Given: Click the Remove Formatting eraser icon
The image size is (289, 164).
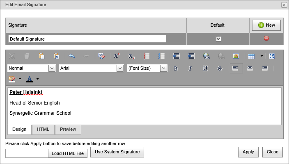Looking at the screenshot, I should point(101,56).
